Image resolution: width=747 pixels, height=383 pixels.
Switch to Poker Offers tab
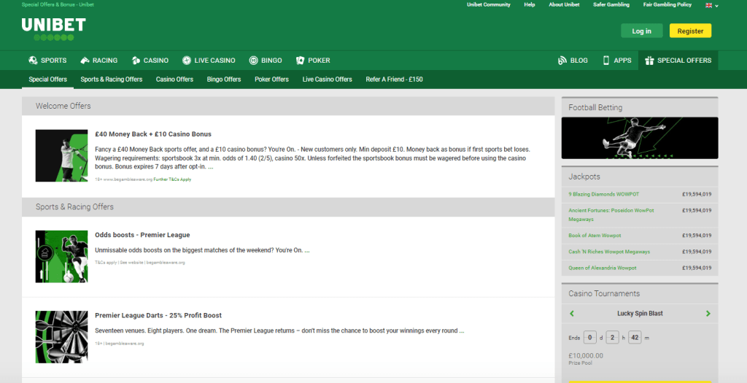[271, 80]
